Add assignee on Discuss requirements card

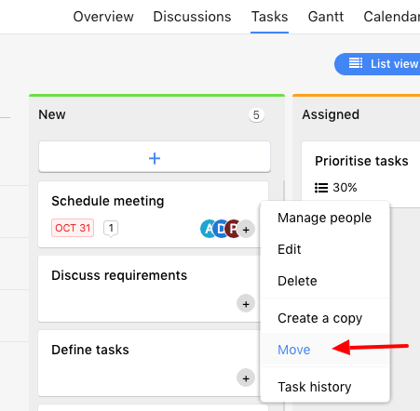point(246,304)
